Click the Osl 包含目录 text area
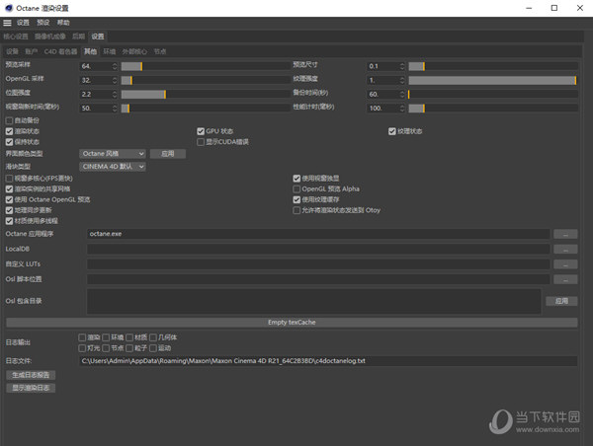This screenshot has height=446, width=593. pyautogui.click(x=313, y=301)
